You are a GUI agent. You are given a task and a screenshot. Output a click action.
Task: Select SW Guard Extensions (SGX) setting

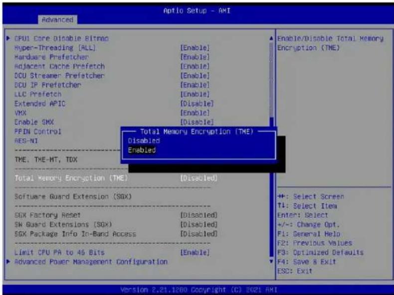[x=63, y=224]
